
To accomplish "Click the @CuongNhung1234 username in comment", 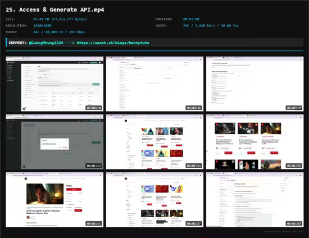I will pyautogui.click(x=46, y=43).
